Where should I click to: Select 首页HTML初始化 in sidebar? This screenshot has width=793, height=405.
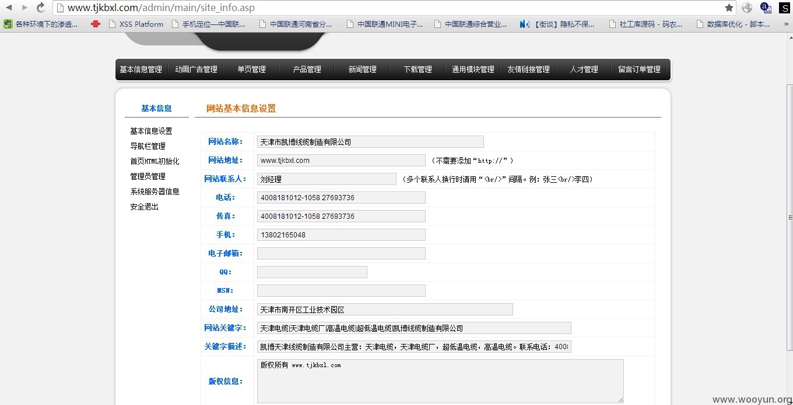point(155,161)
